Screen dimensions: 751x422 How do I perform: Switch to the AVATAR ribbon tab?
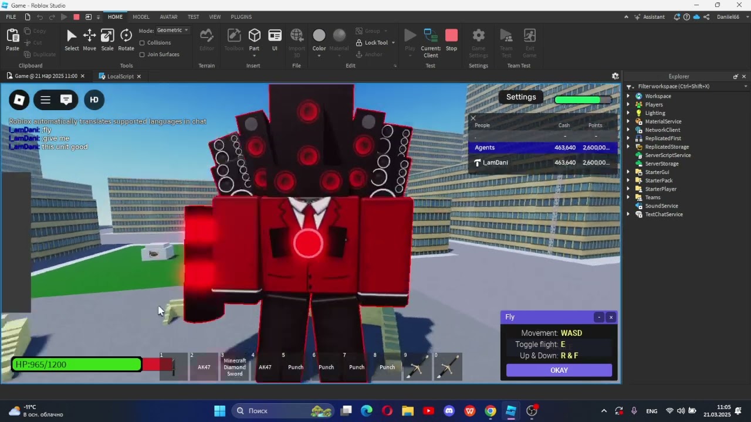(x=168, y=17)
